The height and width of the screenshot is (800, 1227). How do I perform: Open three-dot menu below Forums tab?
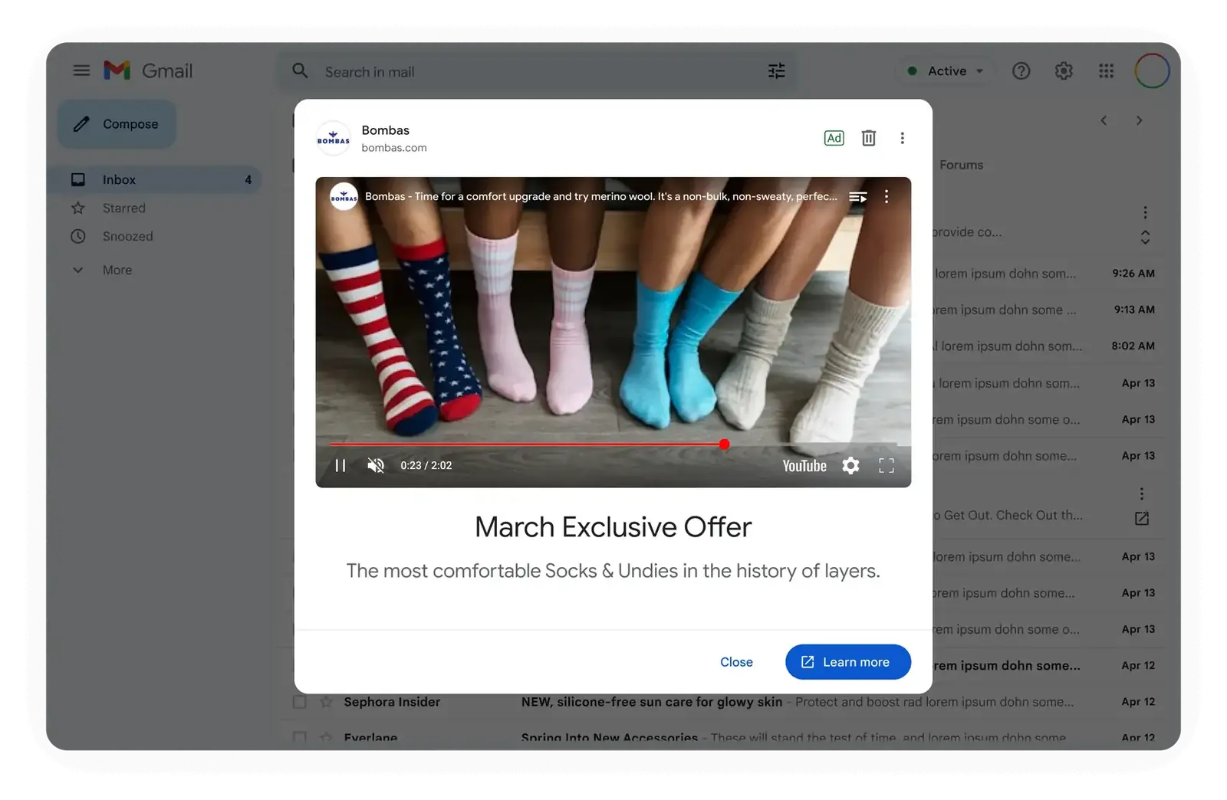coord(1145,212)
